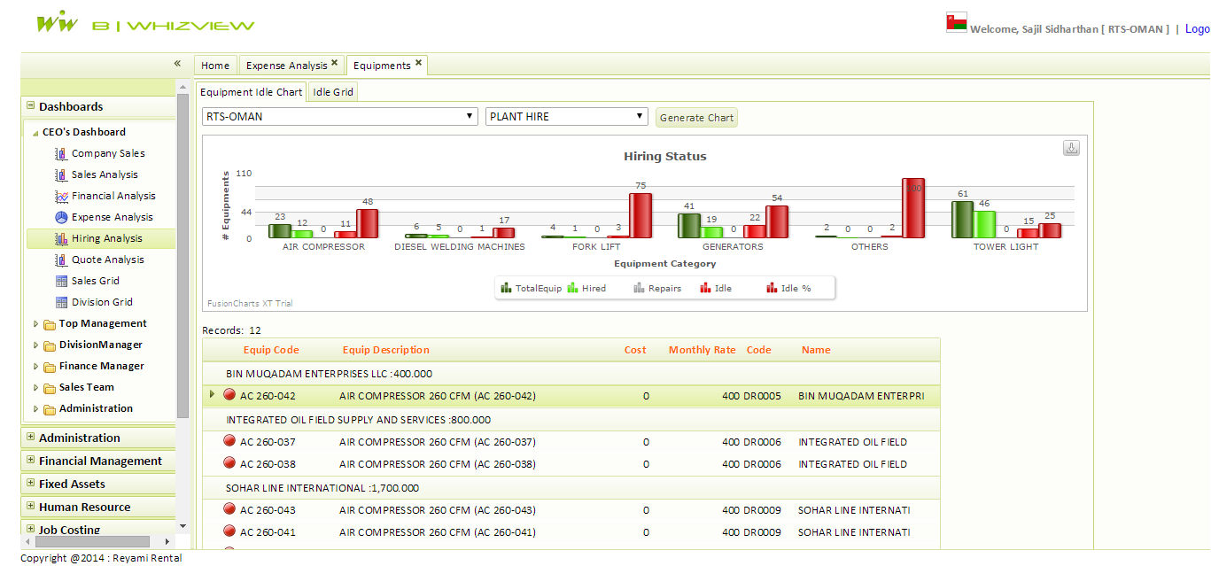Switch to the Idle Grid tab
Viewport: 1211px width, 566px height.
pos(333,92)
